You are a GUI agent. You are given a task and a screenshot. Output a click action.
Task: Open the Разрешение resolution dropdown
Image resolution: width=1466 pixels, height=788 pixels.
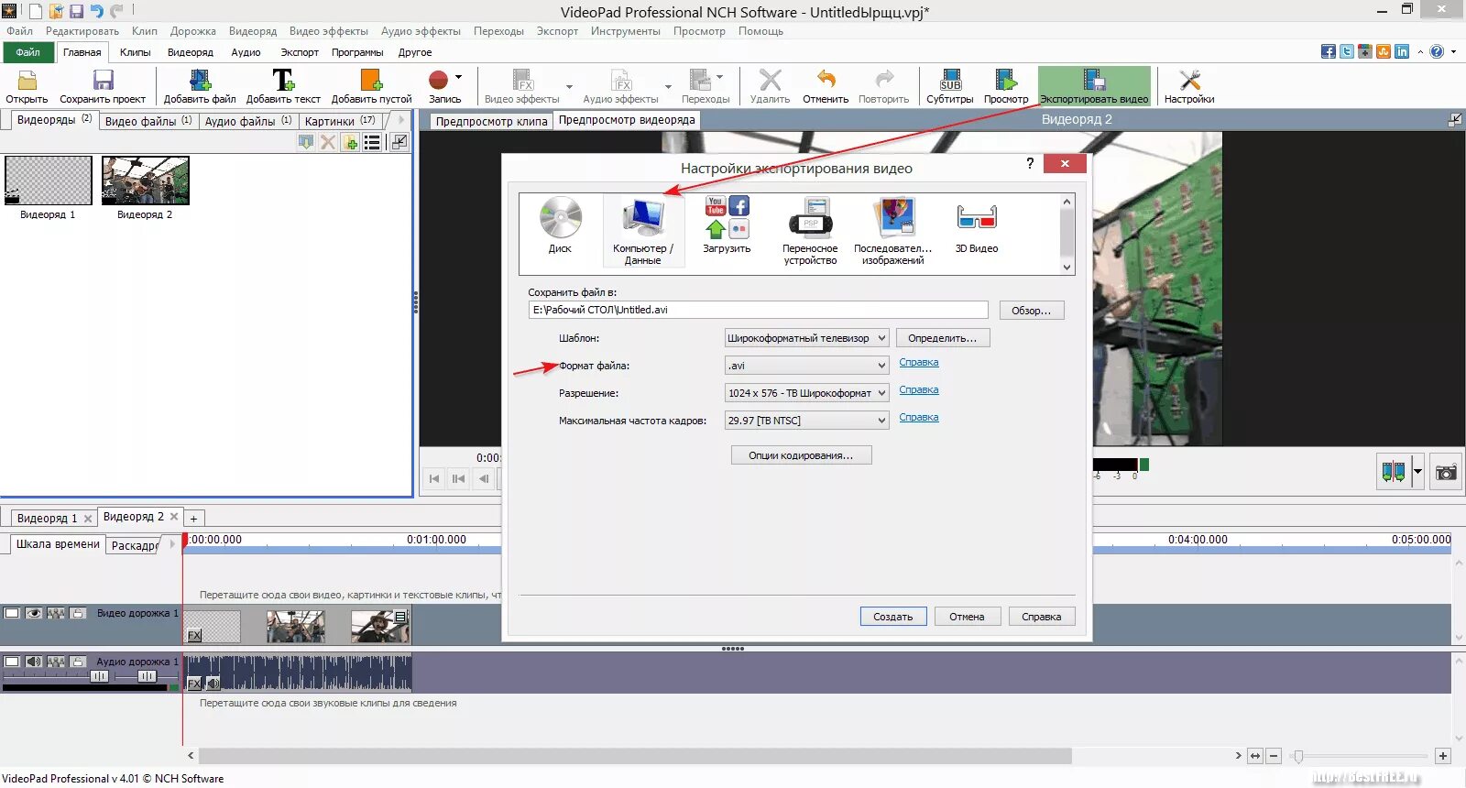[806, 393]
